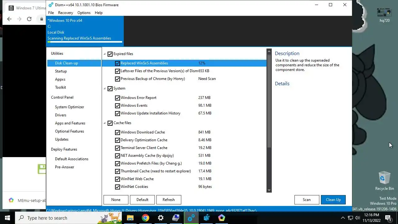398x224 pixels.
Task: Open Drivers page in sidebar
Action: [61, 115]
